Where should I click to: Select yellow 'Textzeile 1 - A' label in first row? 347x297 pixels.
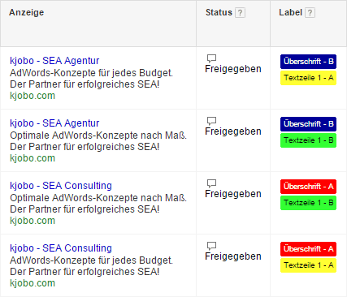point(308,78)
